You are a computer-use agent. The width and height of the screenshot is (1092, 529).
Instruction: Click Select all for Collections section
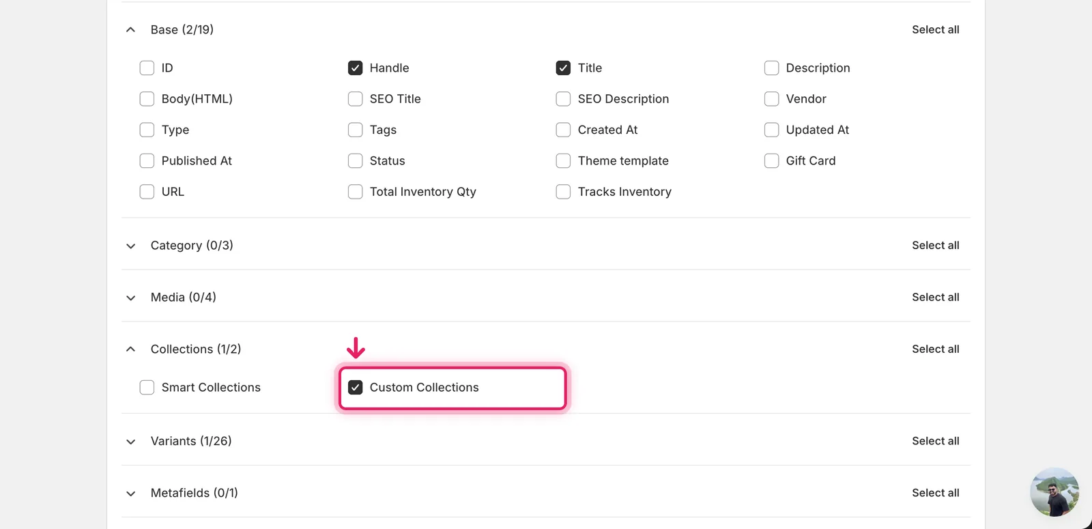coord(936,349)
